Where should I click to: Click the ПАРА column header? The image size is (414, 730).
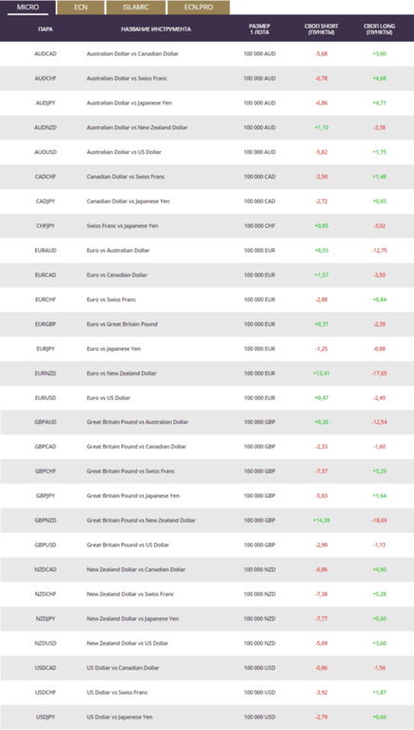(x=46, y=29)
